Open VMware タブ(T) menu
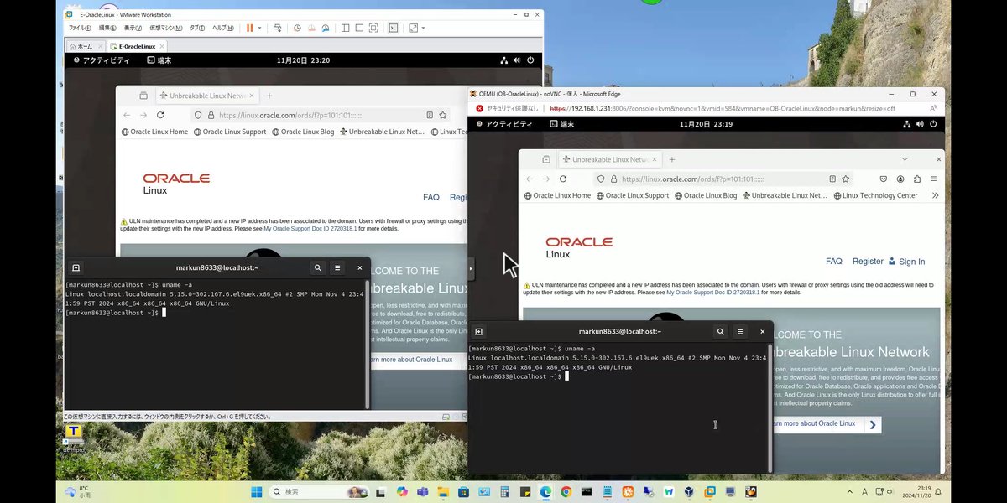Screen dimensions: 1007x503 (197, 28)
